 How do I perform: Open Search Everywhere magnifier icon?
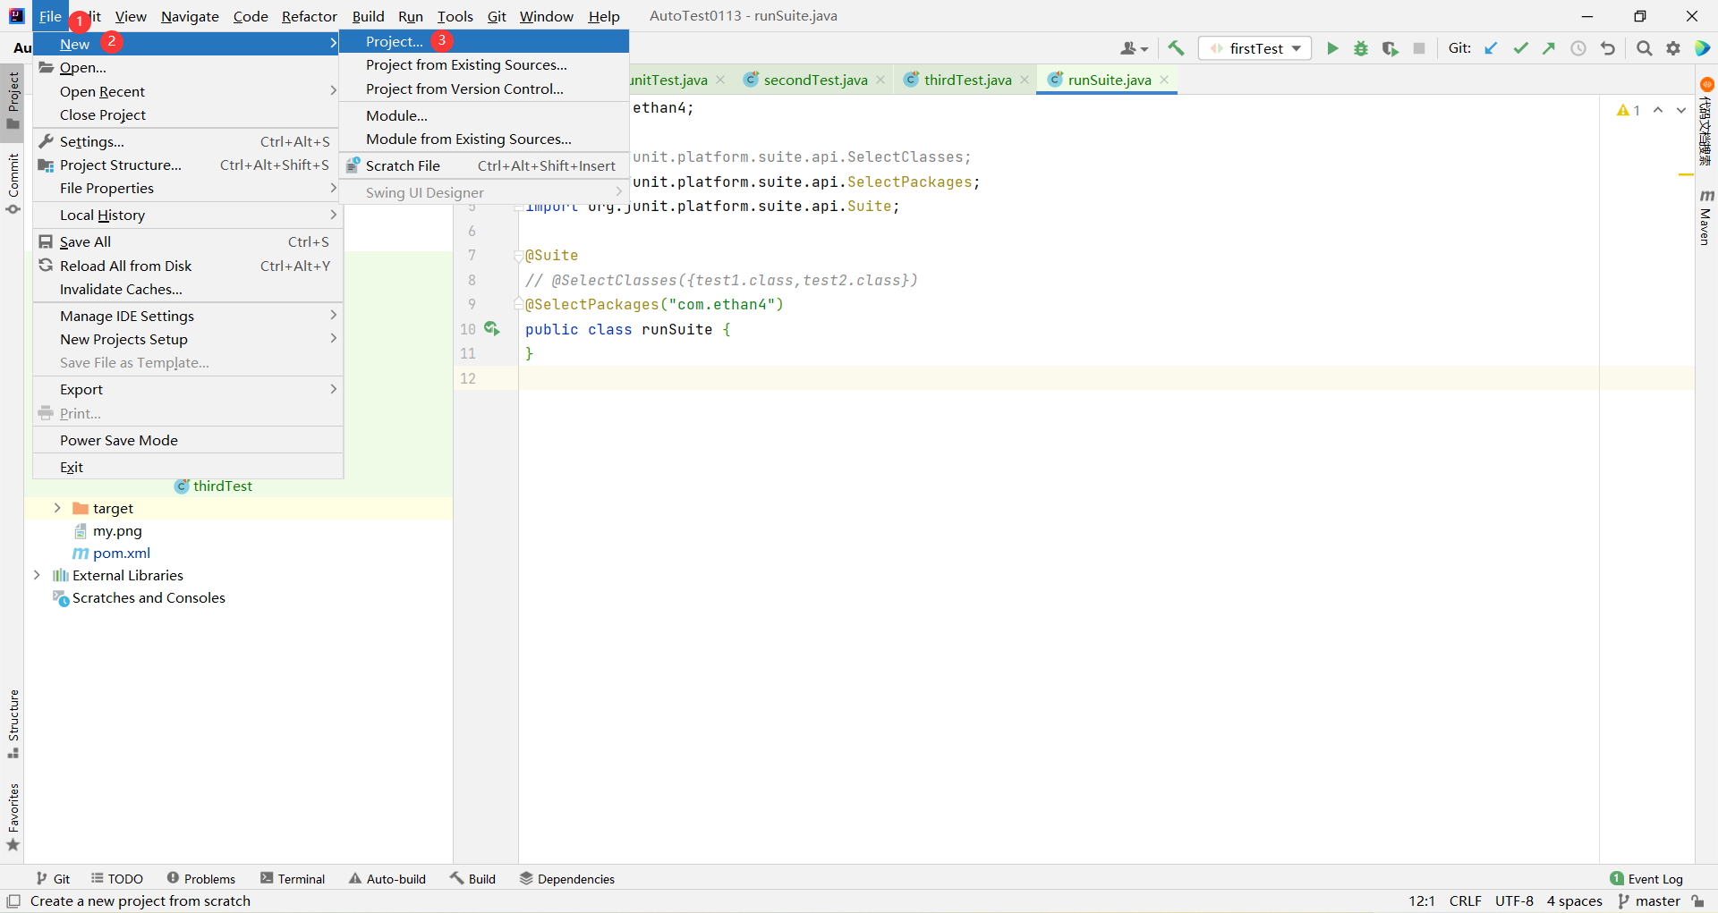pyautogui.click(x=1644, y=48)
